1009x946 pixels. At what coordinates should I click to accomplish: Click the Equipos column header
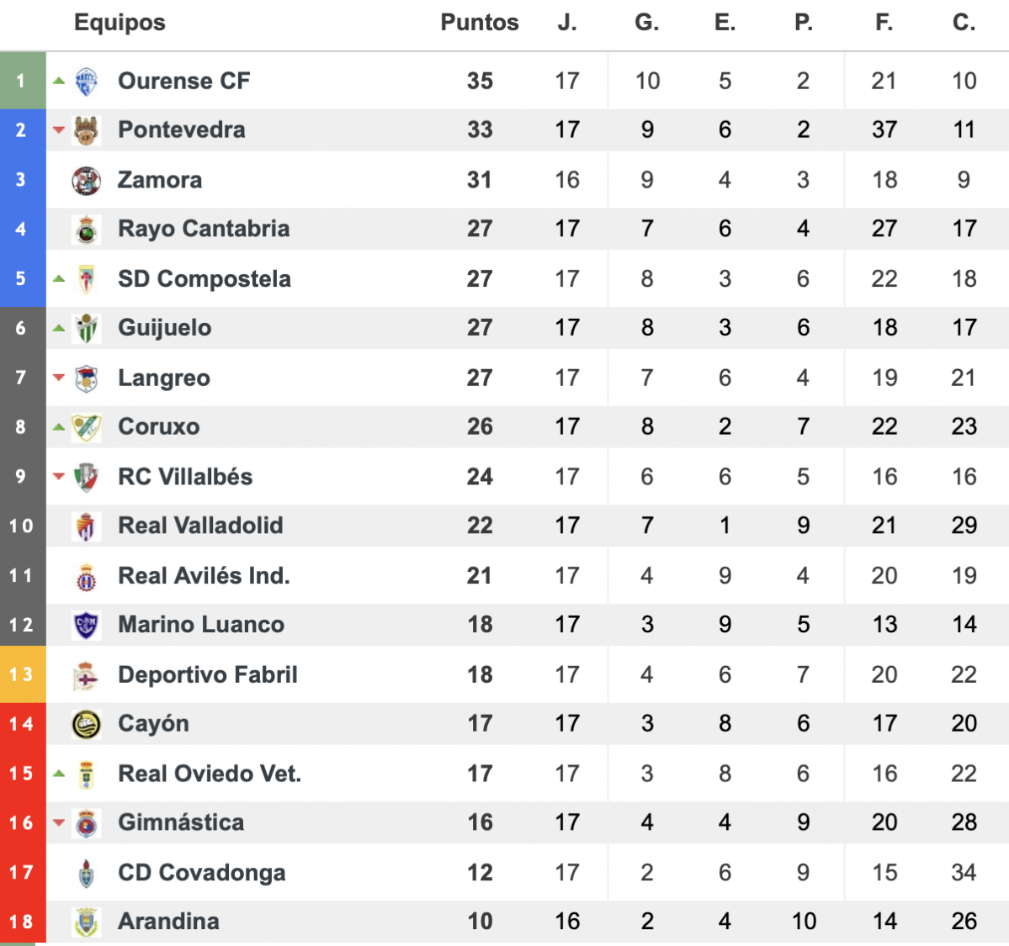[x=119, y=23]
